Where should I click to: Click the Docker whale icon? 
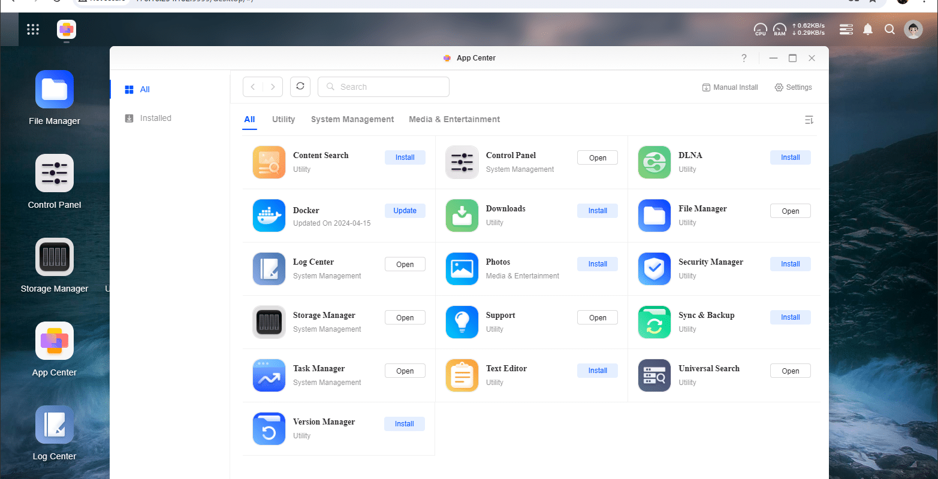tap(269, 216)
